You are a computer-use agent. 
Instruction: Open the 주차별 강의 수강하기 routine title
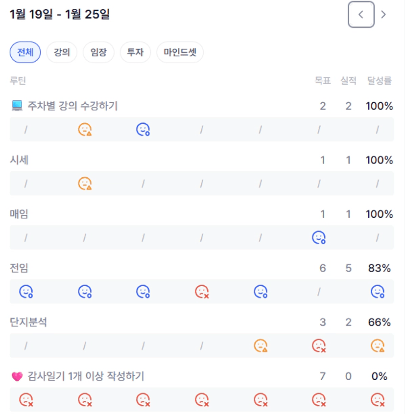(72, 106)
